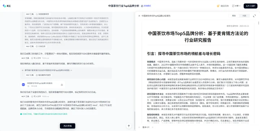This screenshot has width=260, height=131.
Task: Click the 背景概述 paragraph in the report
Action: (x=198, y=67)
